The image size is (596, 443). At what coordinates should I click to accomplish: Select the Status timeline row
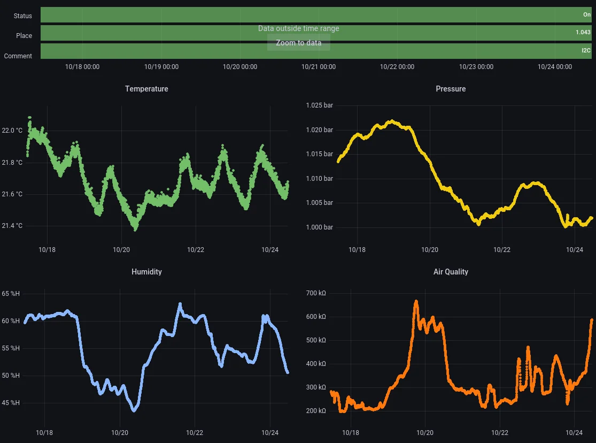tap(22, 16)
